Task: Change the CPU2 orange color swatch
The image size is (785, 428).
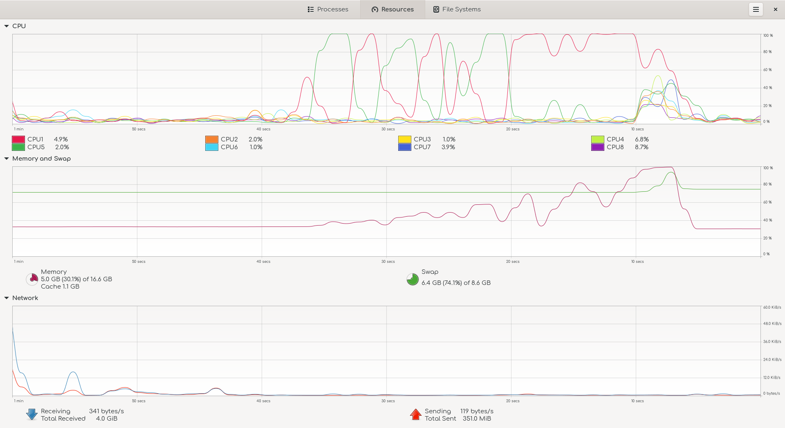Action: pos(212,139)
